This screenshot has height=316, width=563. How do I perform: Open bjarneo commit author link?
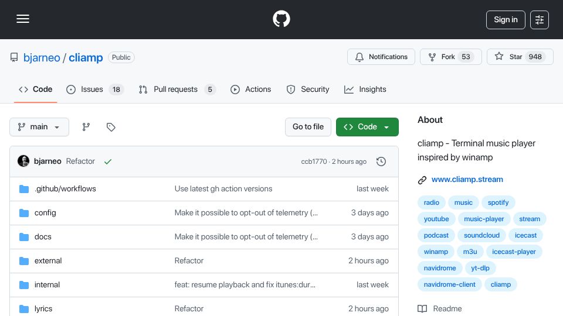coord(48,162)
